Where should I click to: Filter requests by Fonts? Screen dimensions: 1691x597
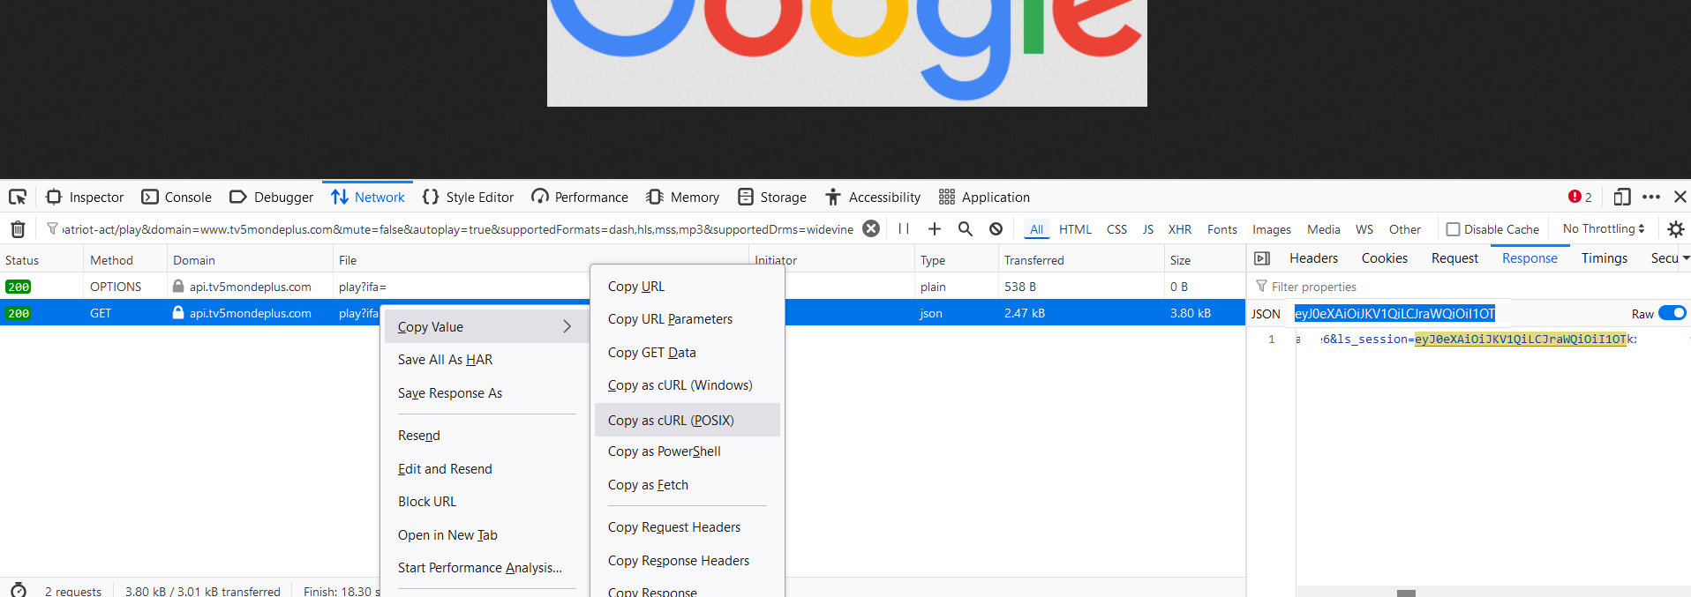pyautogui.click(x=1222, y=229)
